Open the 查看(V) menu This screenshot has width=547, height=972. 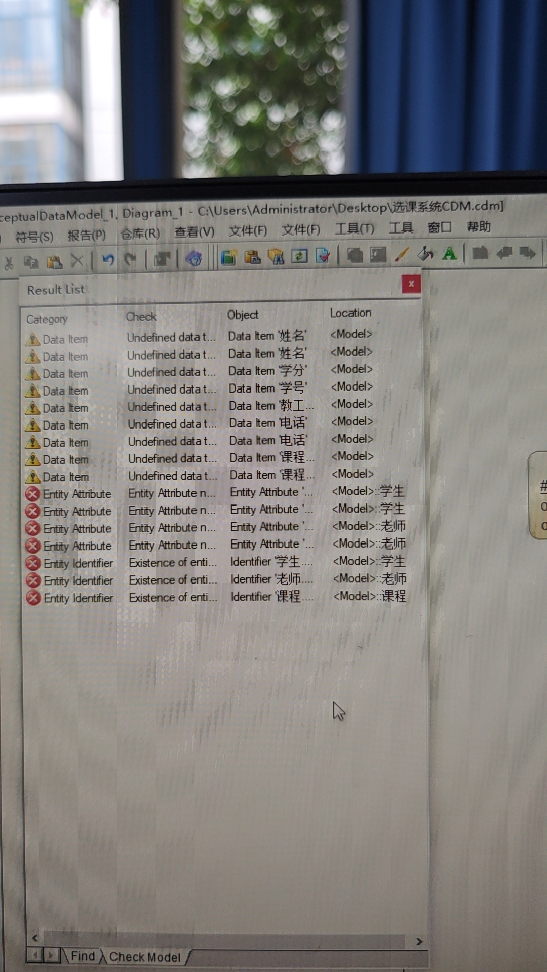(x=194, y=232)
